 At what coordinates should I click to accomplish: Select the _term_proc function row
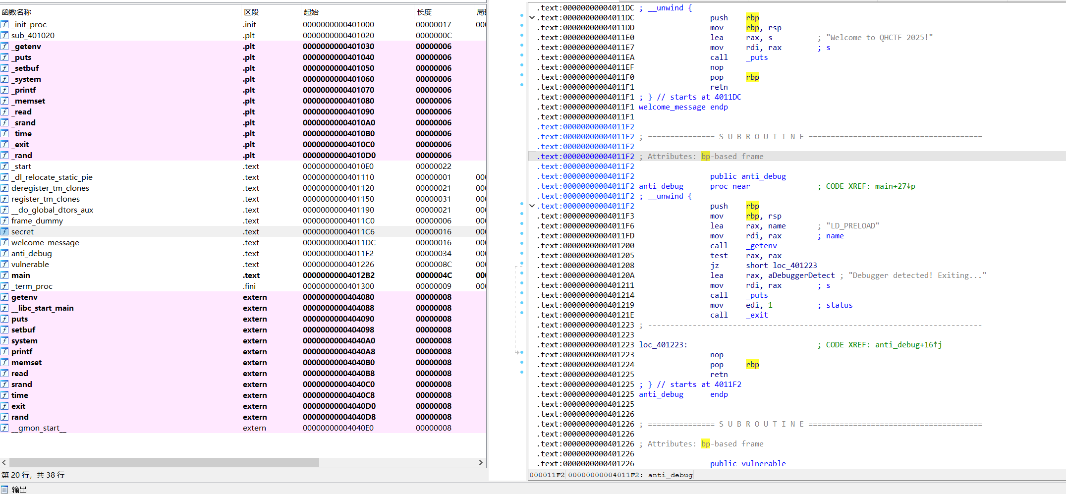(243, 286)
